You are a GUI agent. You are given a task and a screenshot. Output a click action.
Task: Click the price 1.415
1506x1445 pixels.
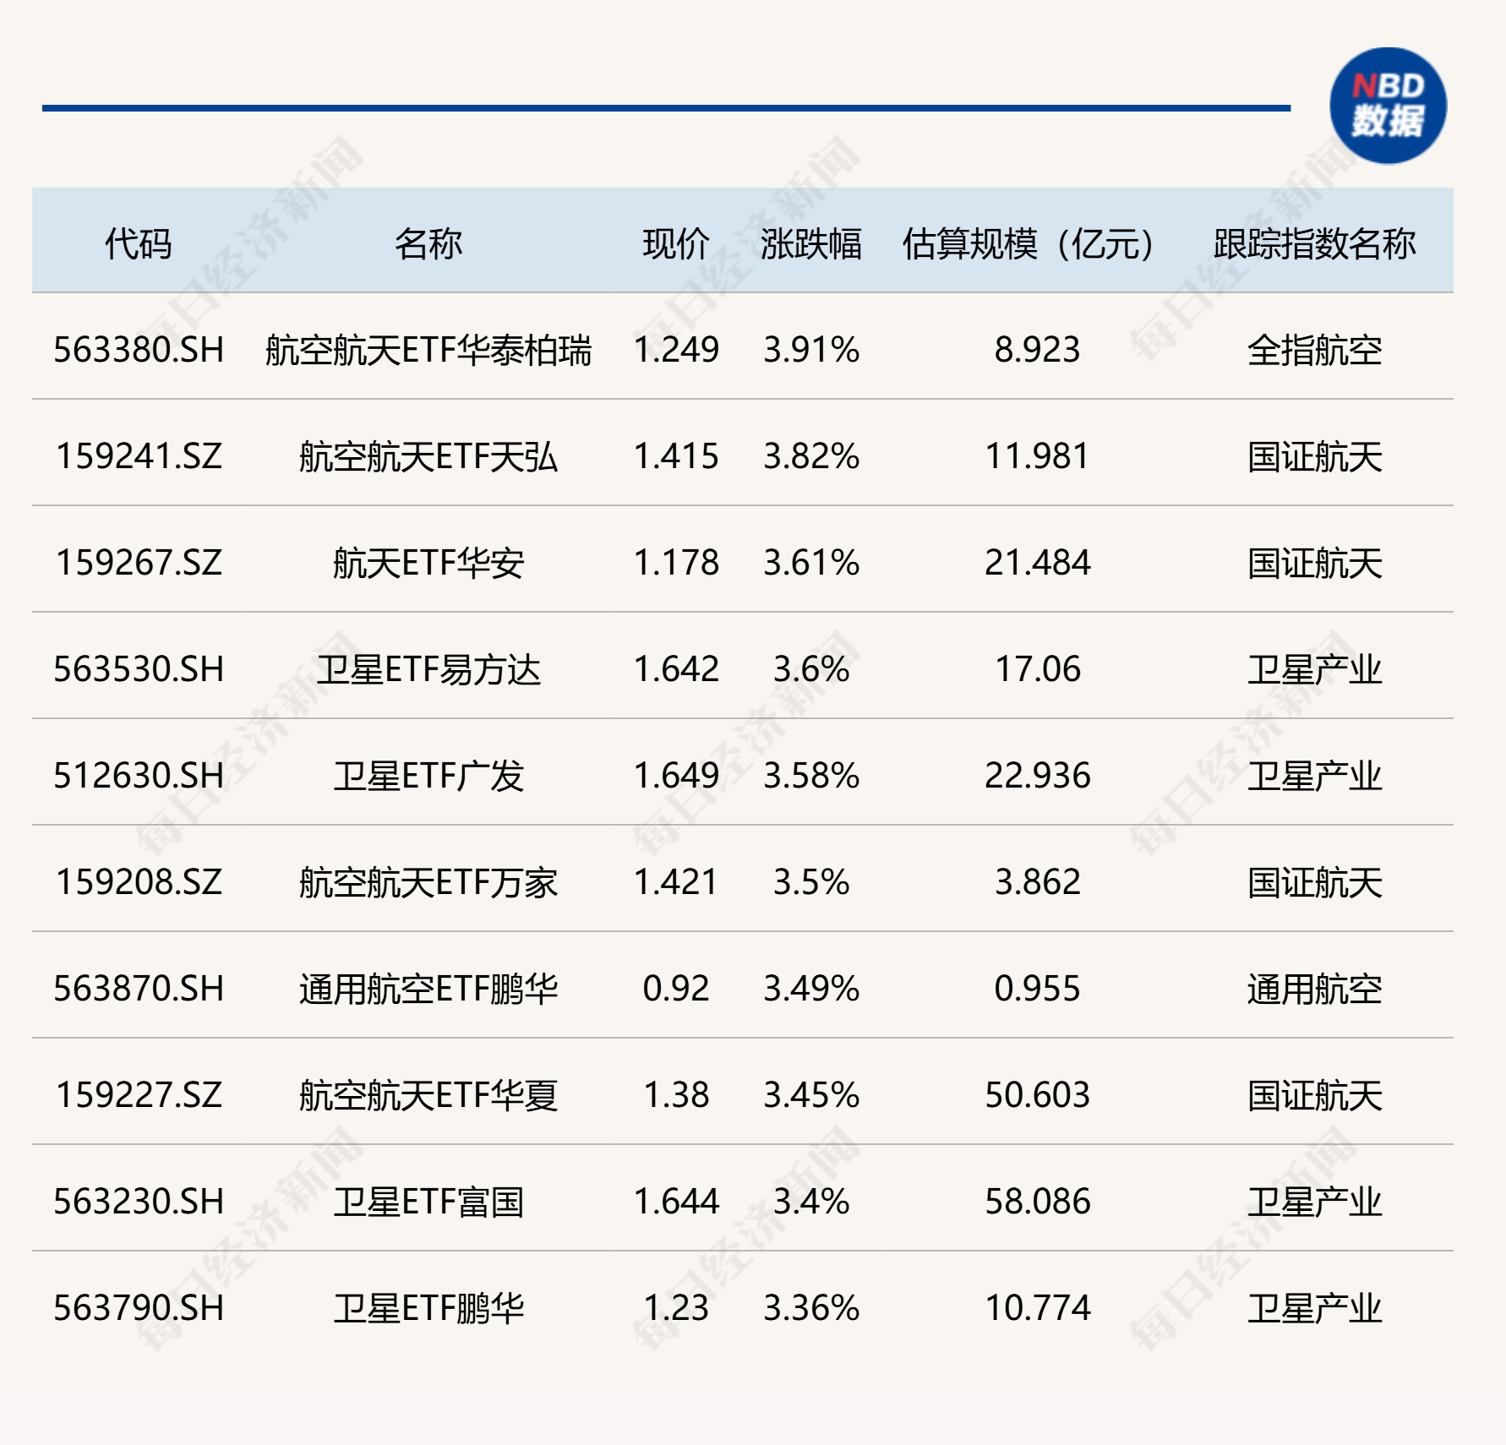click(x=676, y=456)
